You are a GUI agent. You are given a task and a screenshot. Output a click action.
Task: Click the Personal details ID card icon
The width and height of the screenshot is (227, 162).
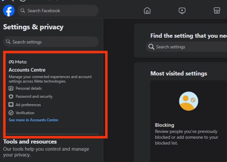coord(11,88)
